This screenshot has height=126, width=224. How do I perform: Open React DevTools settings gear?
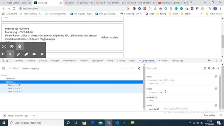[x=139, y=69]
